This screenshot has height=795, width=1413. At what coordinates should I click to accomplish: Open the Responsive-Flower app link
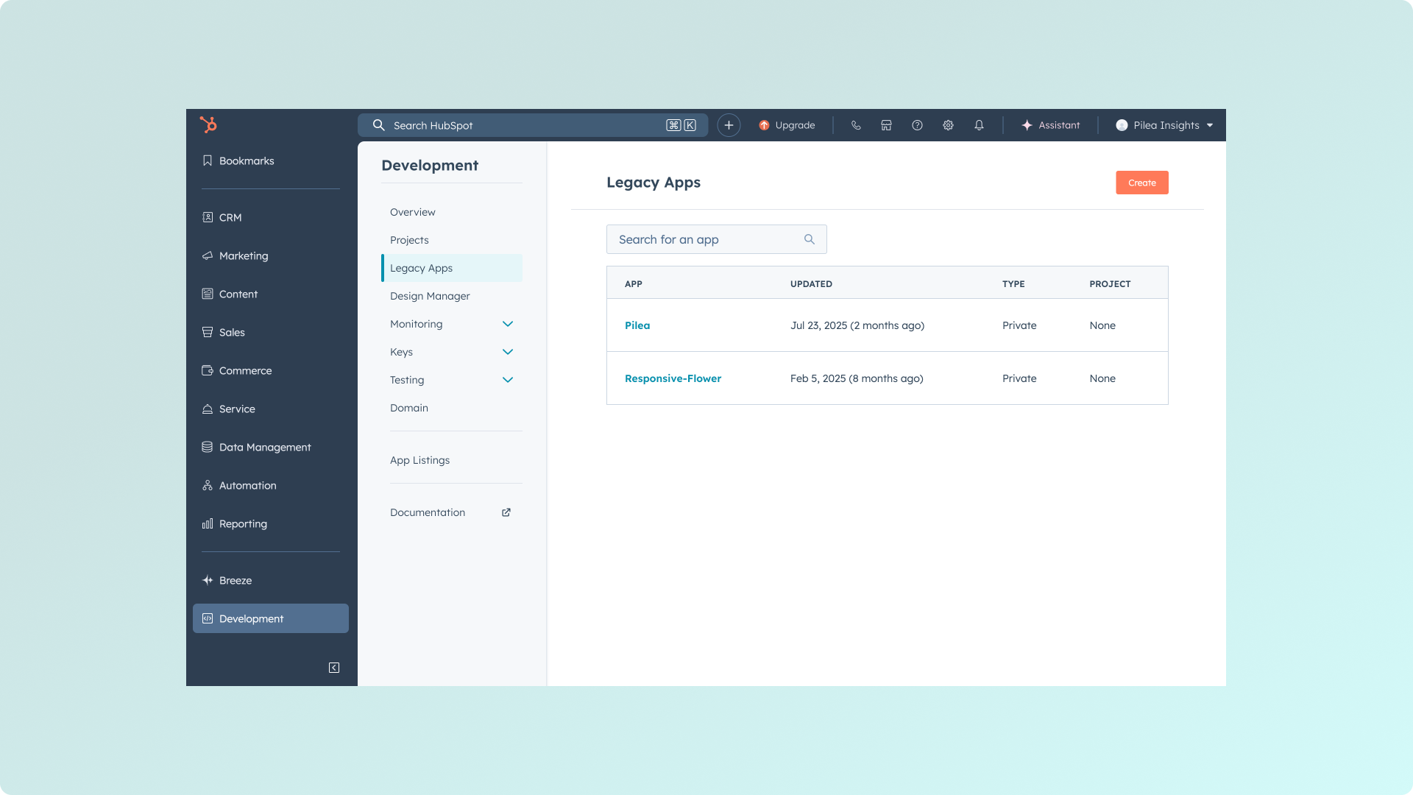click(x=673, y=378)
